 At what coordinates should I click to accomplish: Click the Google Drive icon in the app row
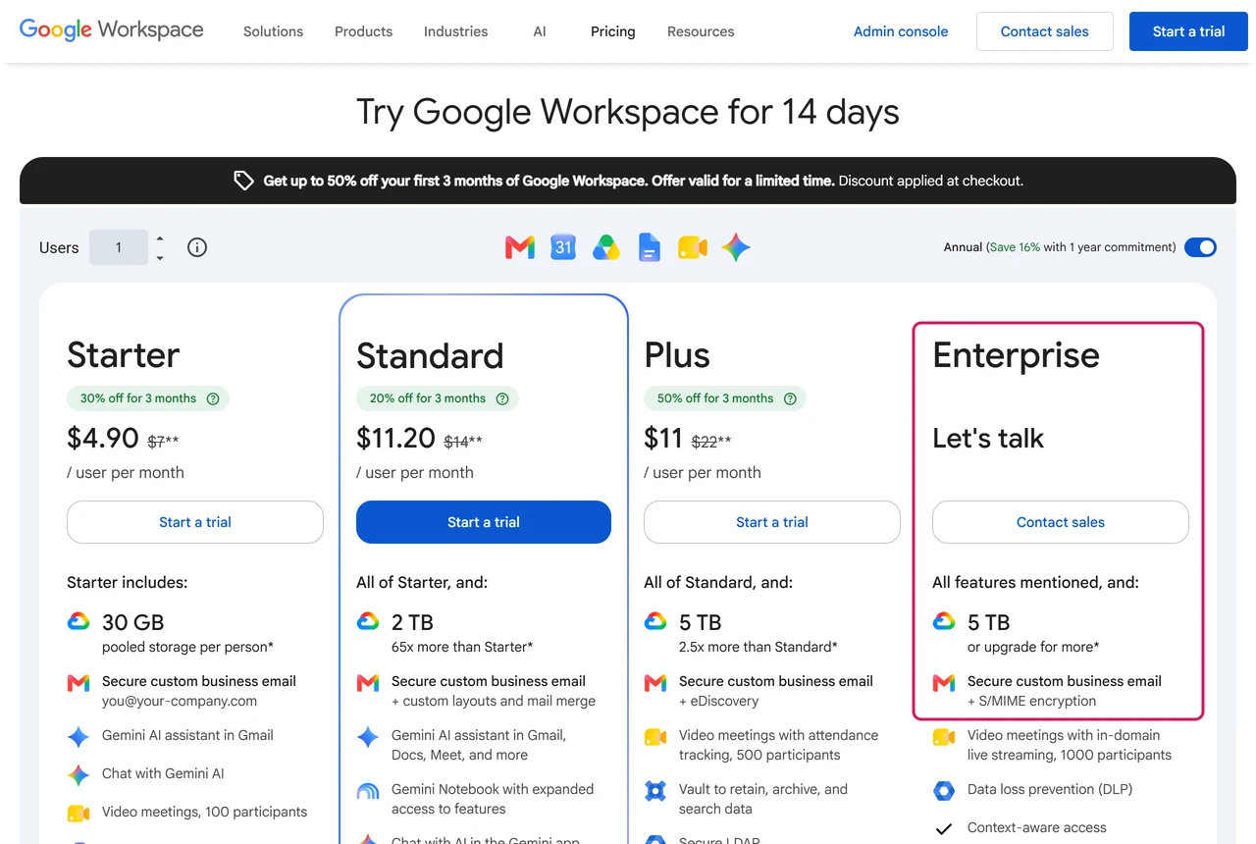(x=606, y=247)
